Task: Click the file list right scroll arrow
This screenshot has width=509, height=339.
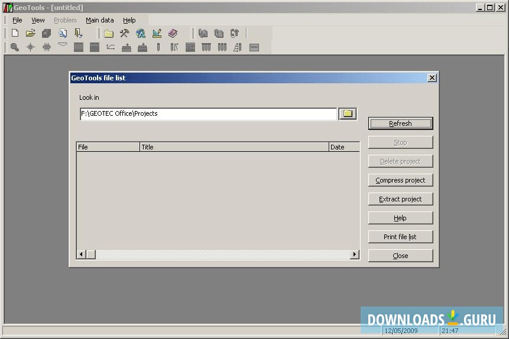Action: (355, 255)
